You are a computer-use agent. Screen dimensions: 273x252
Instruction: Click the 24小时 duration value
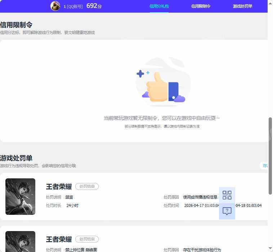coord(72,205)
